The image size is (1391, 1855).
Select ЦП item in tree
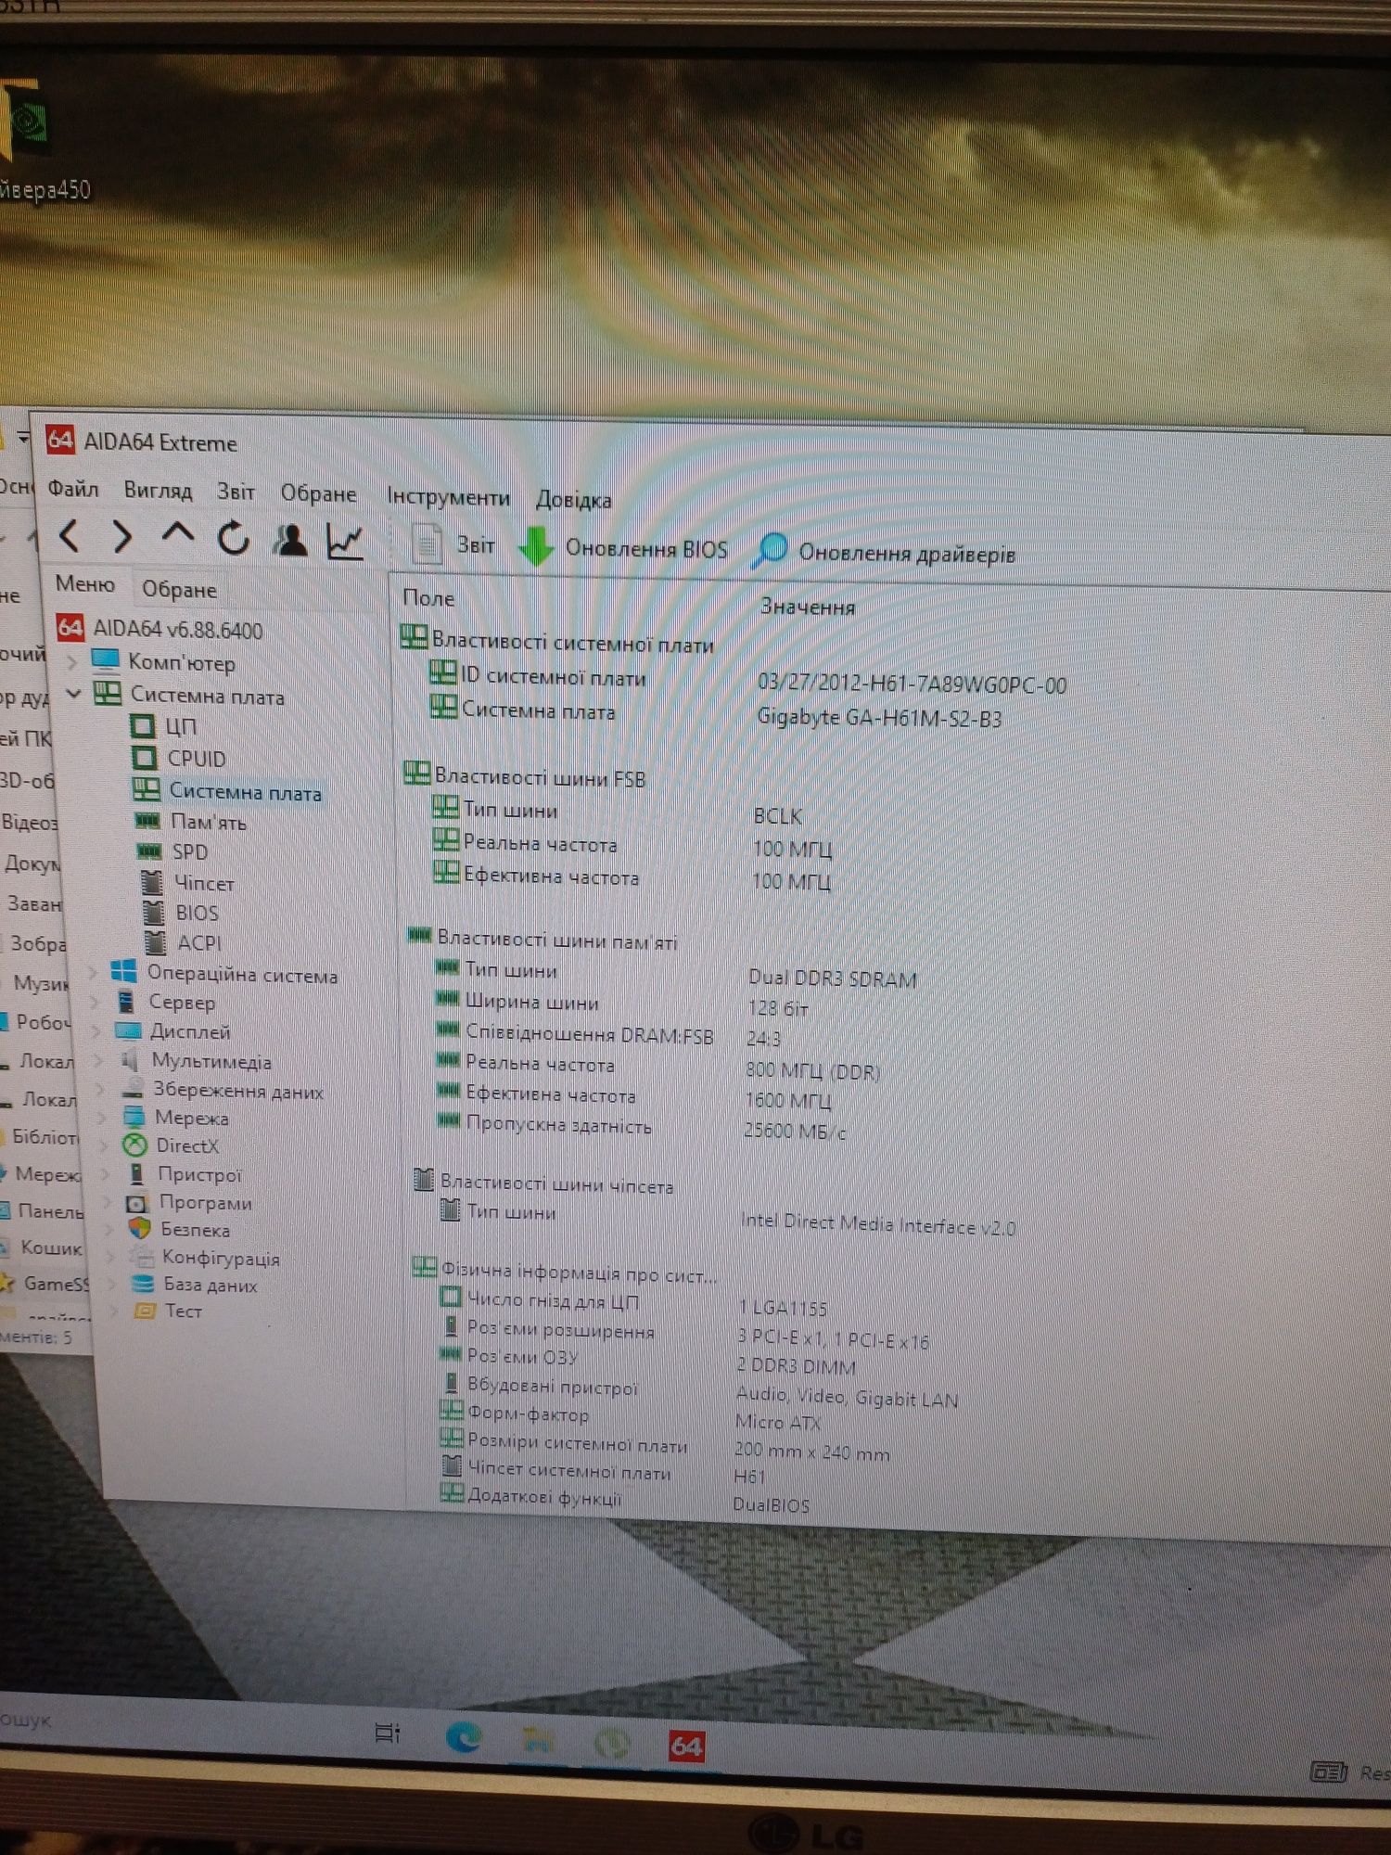(x=164, y=726)
